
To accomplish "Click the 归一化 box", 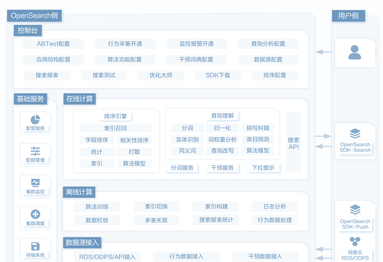I will [222, 128].
